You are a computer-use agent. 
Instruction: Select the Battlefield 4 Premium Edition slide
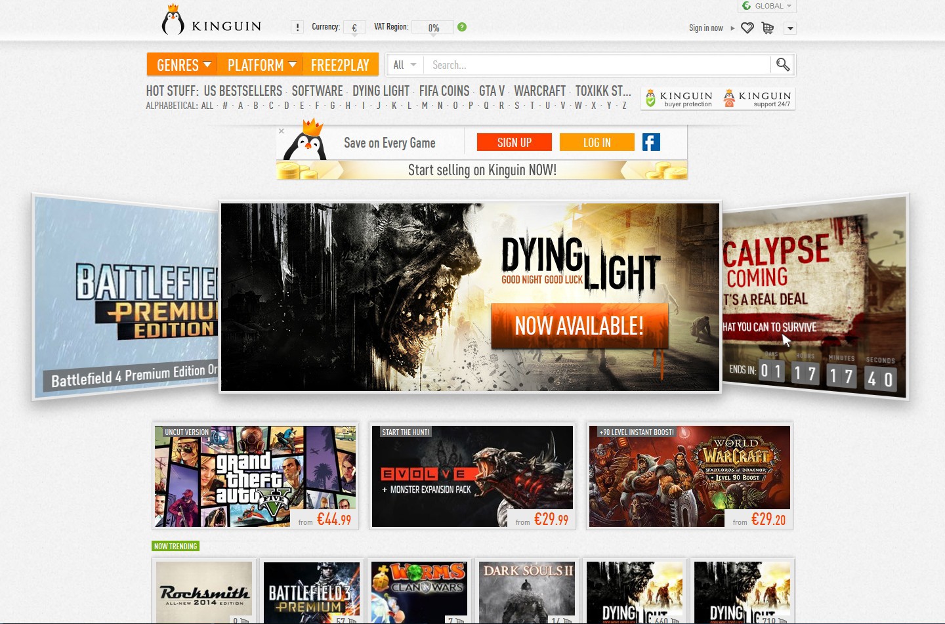coord(126,297)
